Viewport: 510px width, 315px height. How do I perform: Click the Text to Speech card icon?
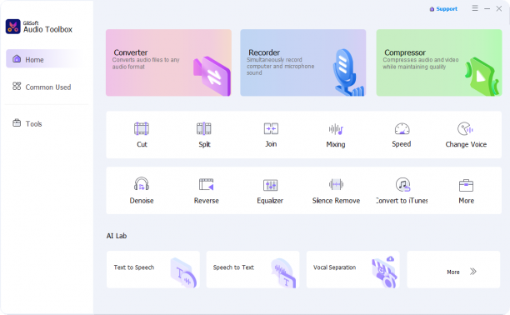(183, 272)
